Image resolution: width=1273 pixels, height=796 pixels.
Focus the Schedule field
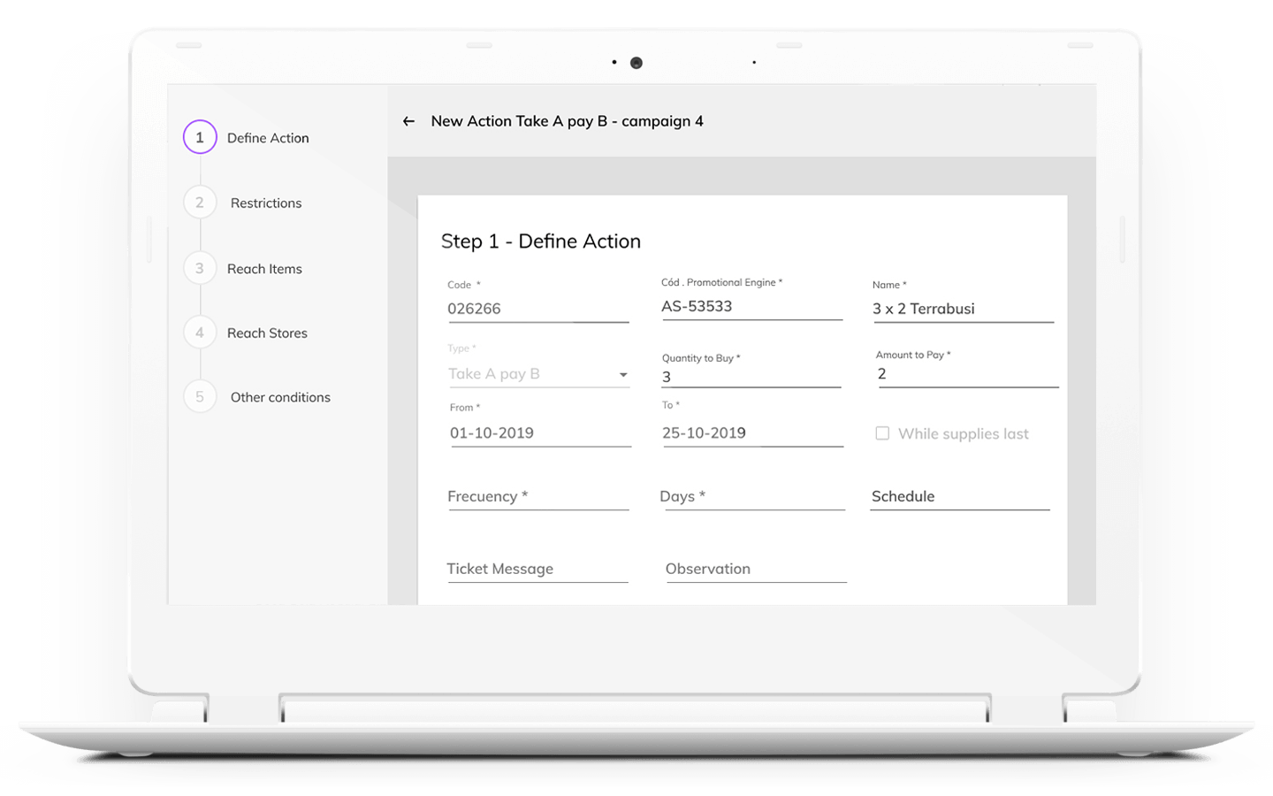[x=960, y=497]
